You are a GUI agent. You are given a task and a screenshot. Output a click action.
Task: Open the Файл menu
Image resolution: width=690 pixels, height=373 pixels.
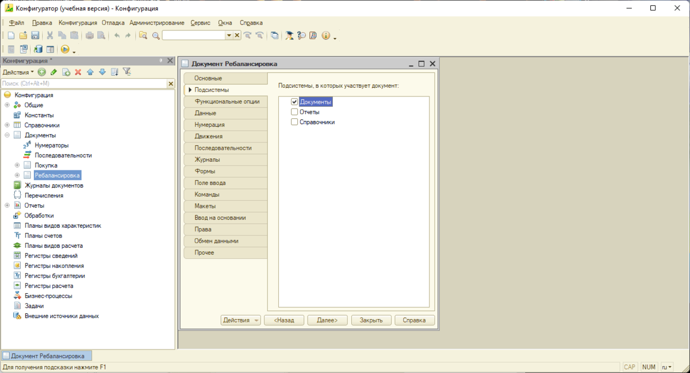[17, 23]
